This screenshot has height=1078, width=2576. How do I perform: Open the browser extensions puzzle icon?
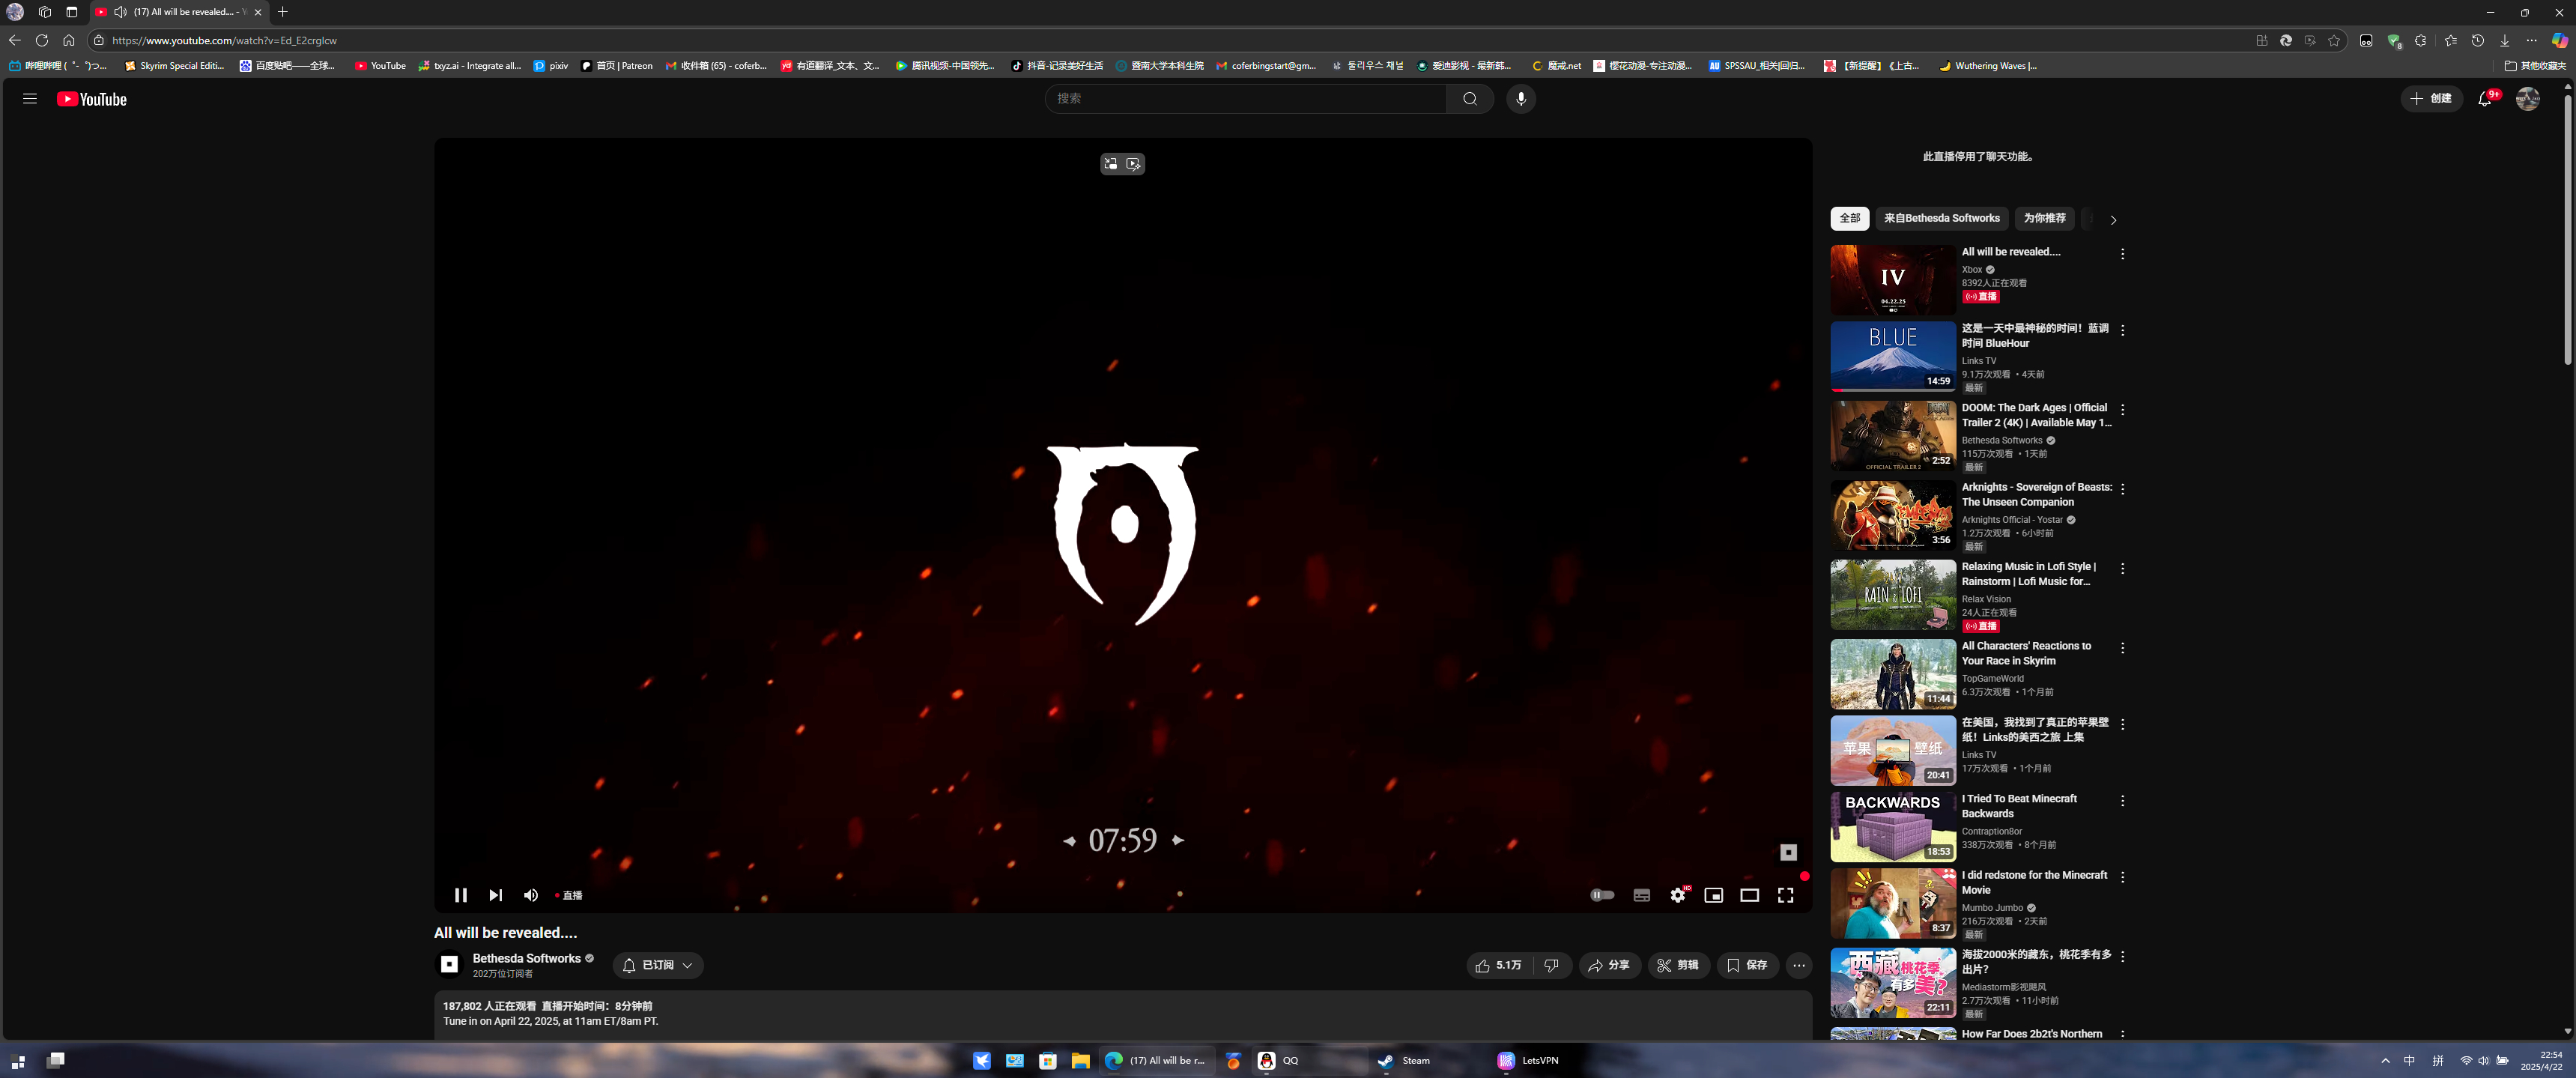(2420, 40)
